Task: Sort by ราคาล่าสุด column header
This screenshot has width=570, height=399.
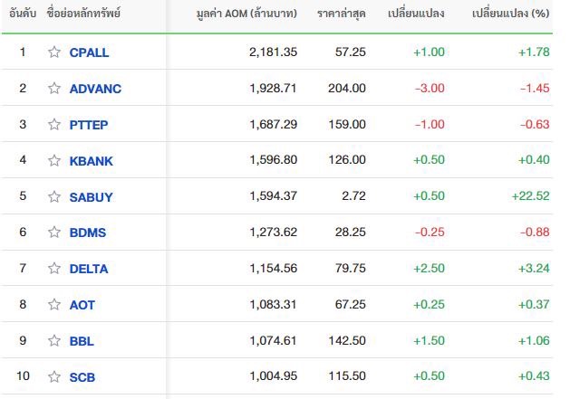Action: click(342, 14)
